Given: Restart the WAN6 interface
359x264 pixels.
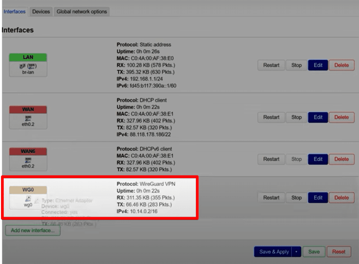Looking at the screenshot, I should click(x=271, y=159).
